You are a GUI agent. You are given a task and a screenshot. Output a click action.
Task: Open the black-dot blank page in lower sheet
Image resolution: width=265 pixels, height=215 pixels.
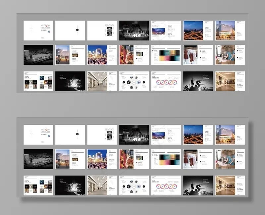point(70,135)
